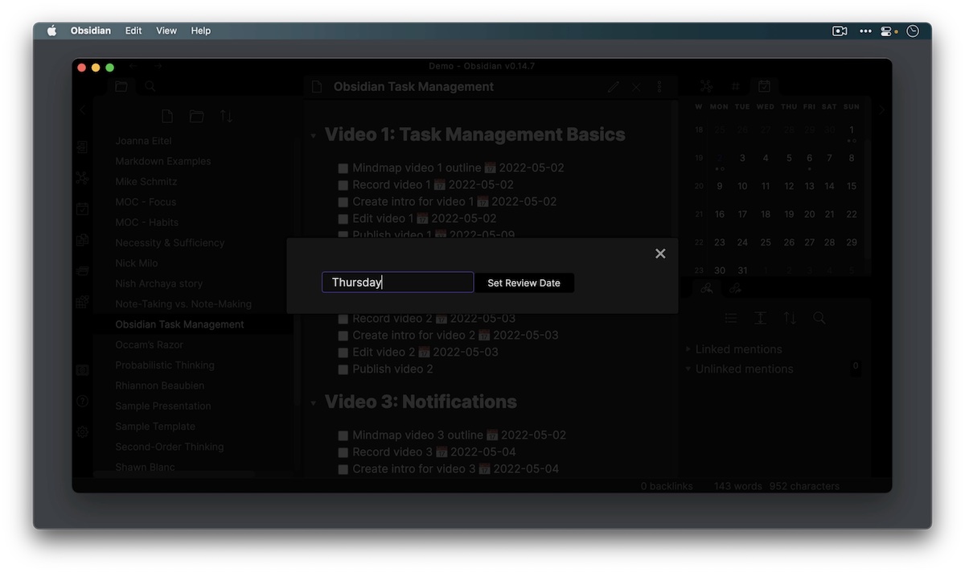The image size is (965, 573).
Task: Open the Sample Template note
Action: (155, 427)
